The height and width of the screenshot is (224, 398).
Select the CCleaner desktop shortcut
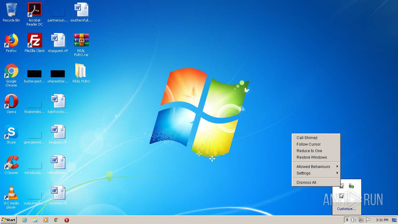tap(11, 165)
